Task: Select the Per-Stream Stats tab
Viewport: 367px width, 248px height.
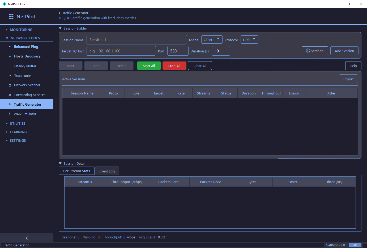Action: click(x=76, y=171)
